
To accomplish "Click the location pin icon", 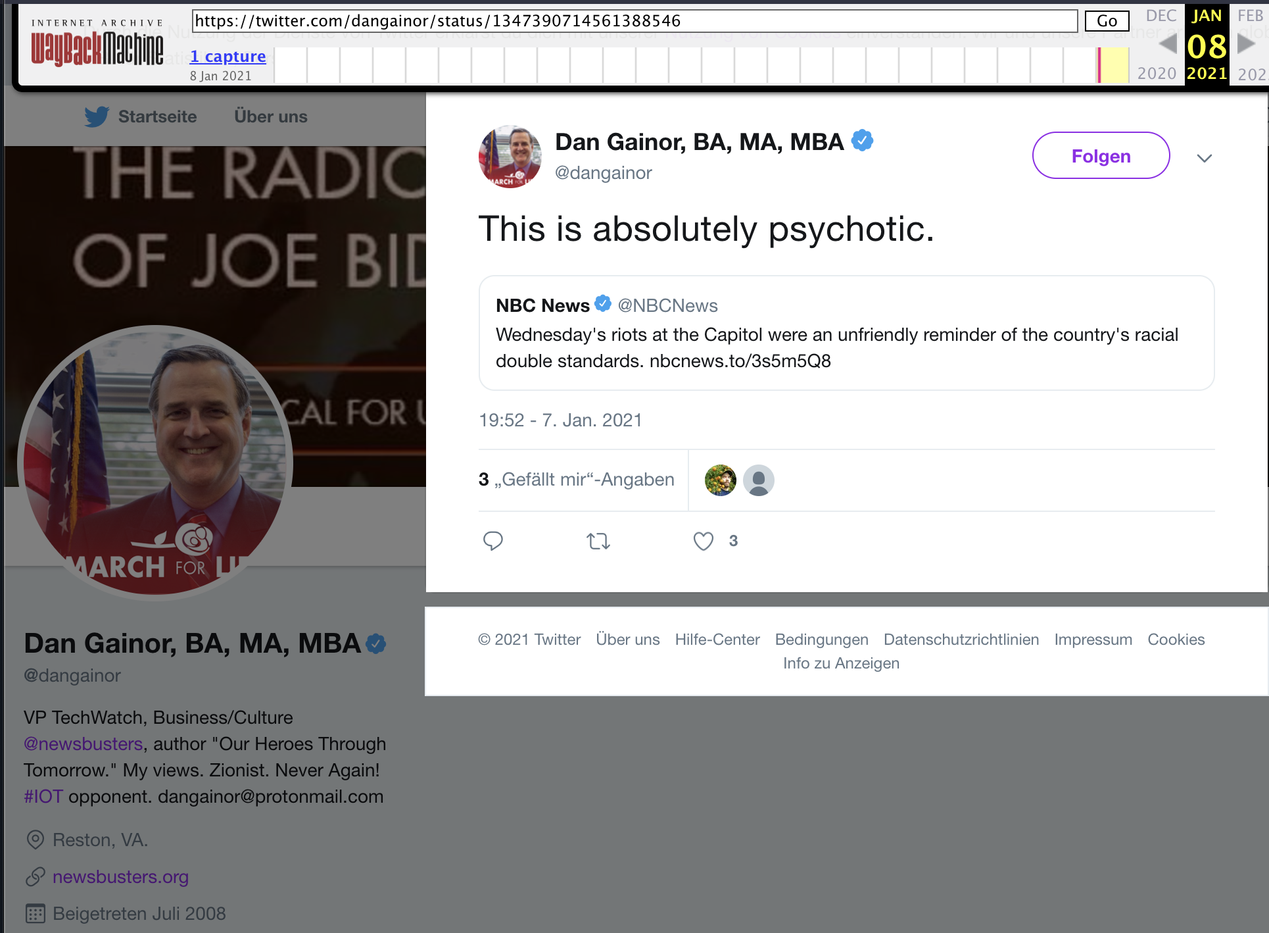I will click(x=35, y=840).
